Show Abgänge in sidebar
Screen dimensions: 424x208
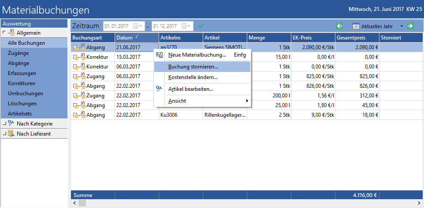tap(34, 63)
